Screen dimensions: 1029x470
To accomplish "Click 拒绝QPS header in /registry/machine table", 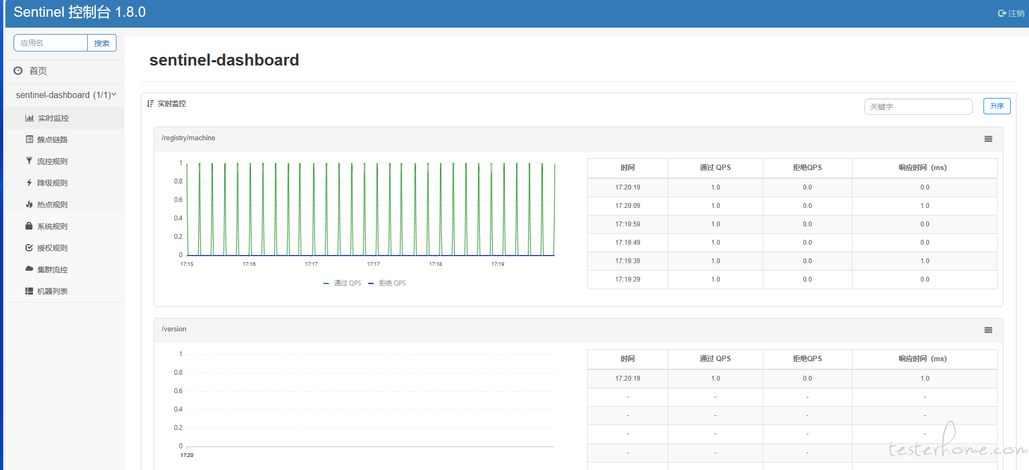I will pos(807,168).
